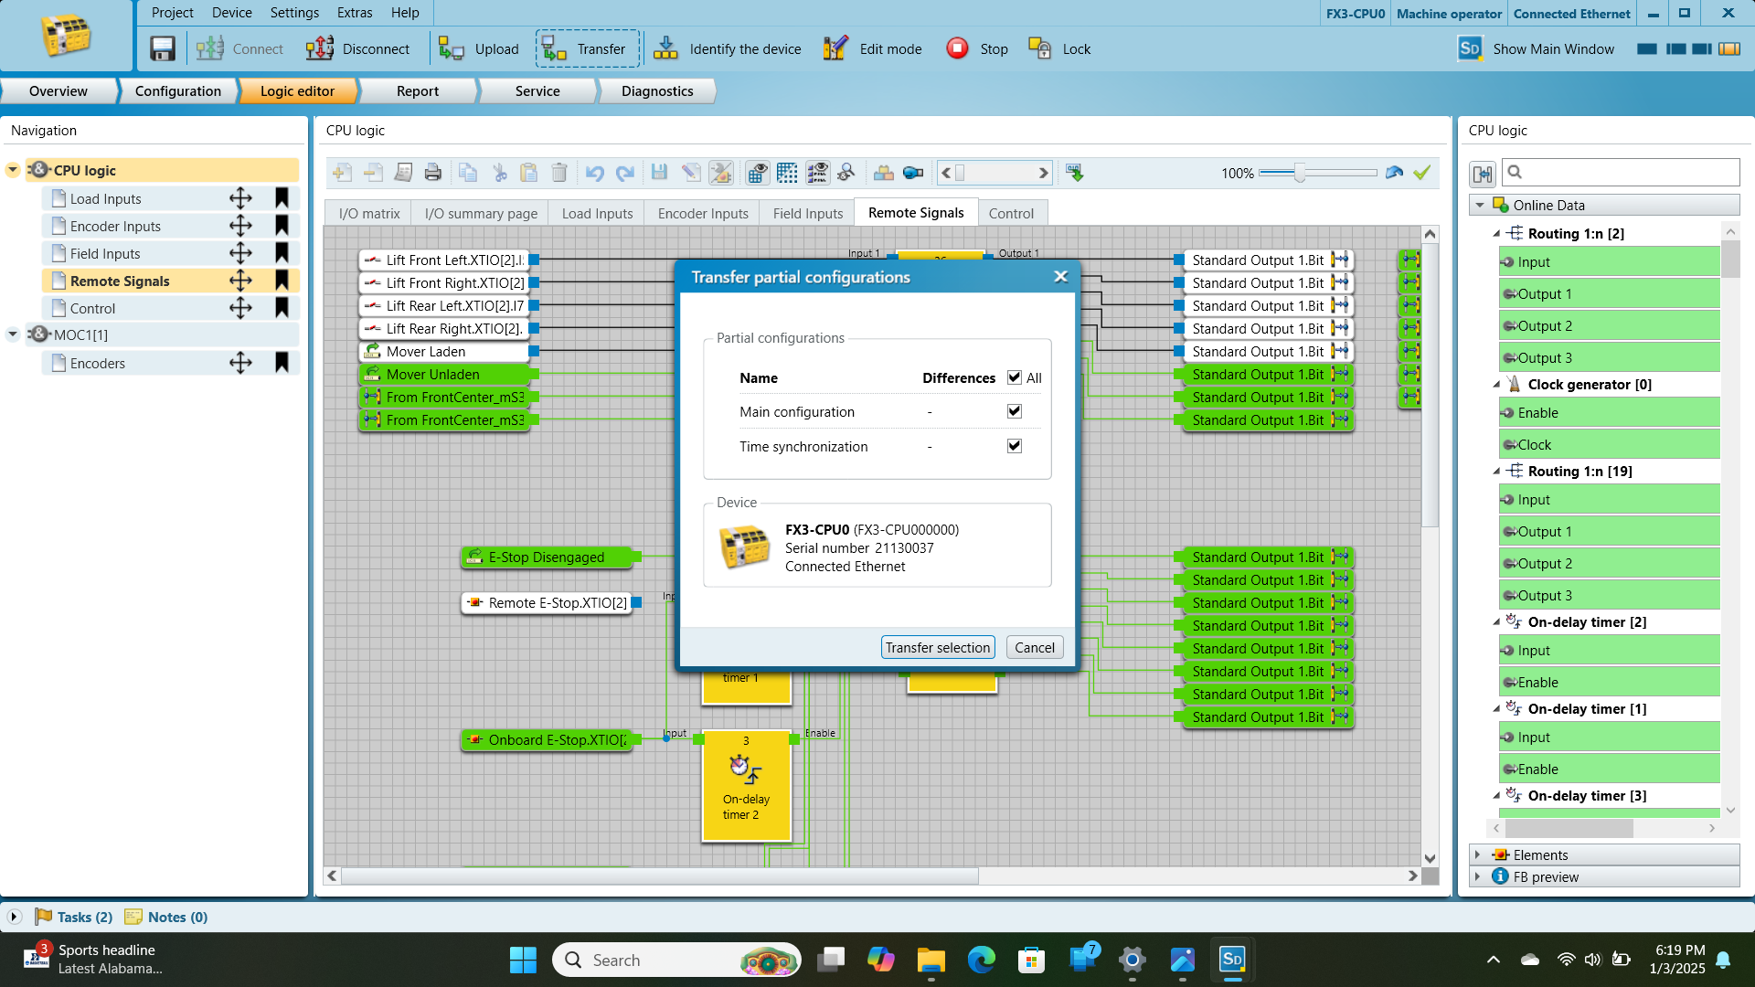Open the Extras menu
The image size is (1755, 987).
tap(355, 13)
